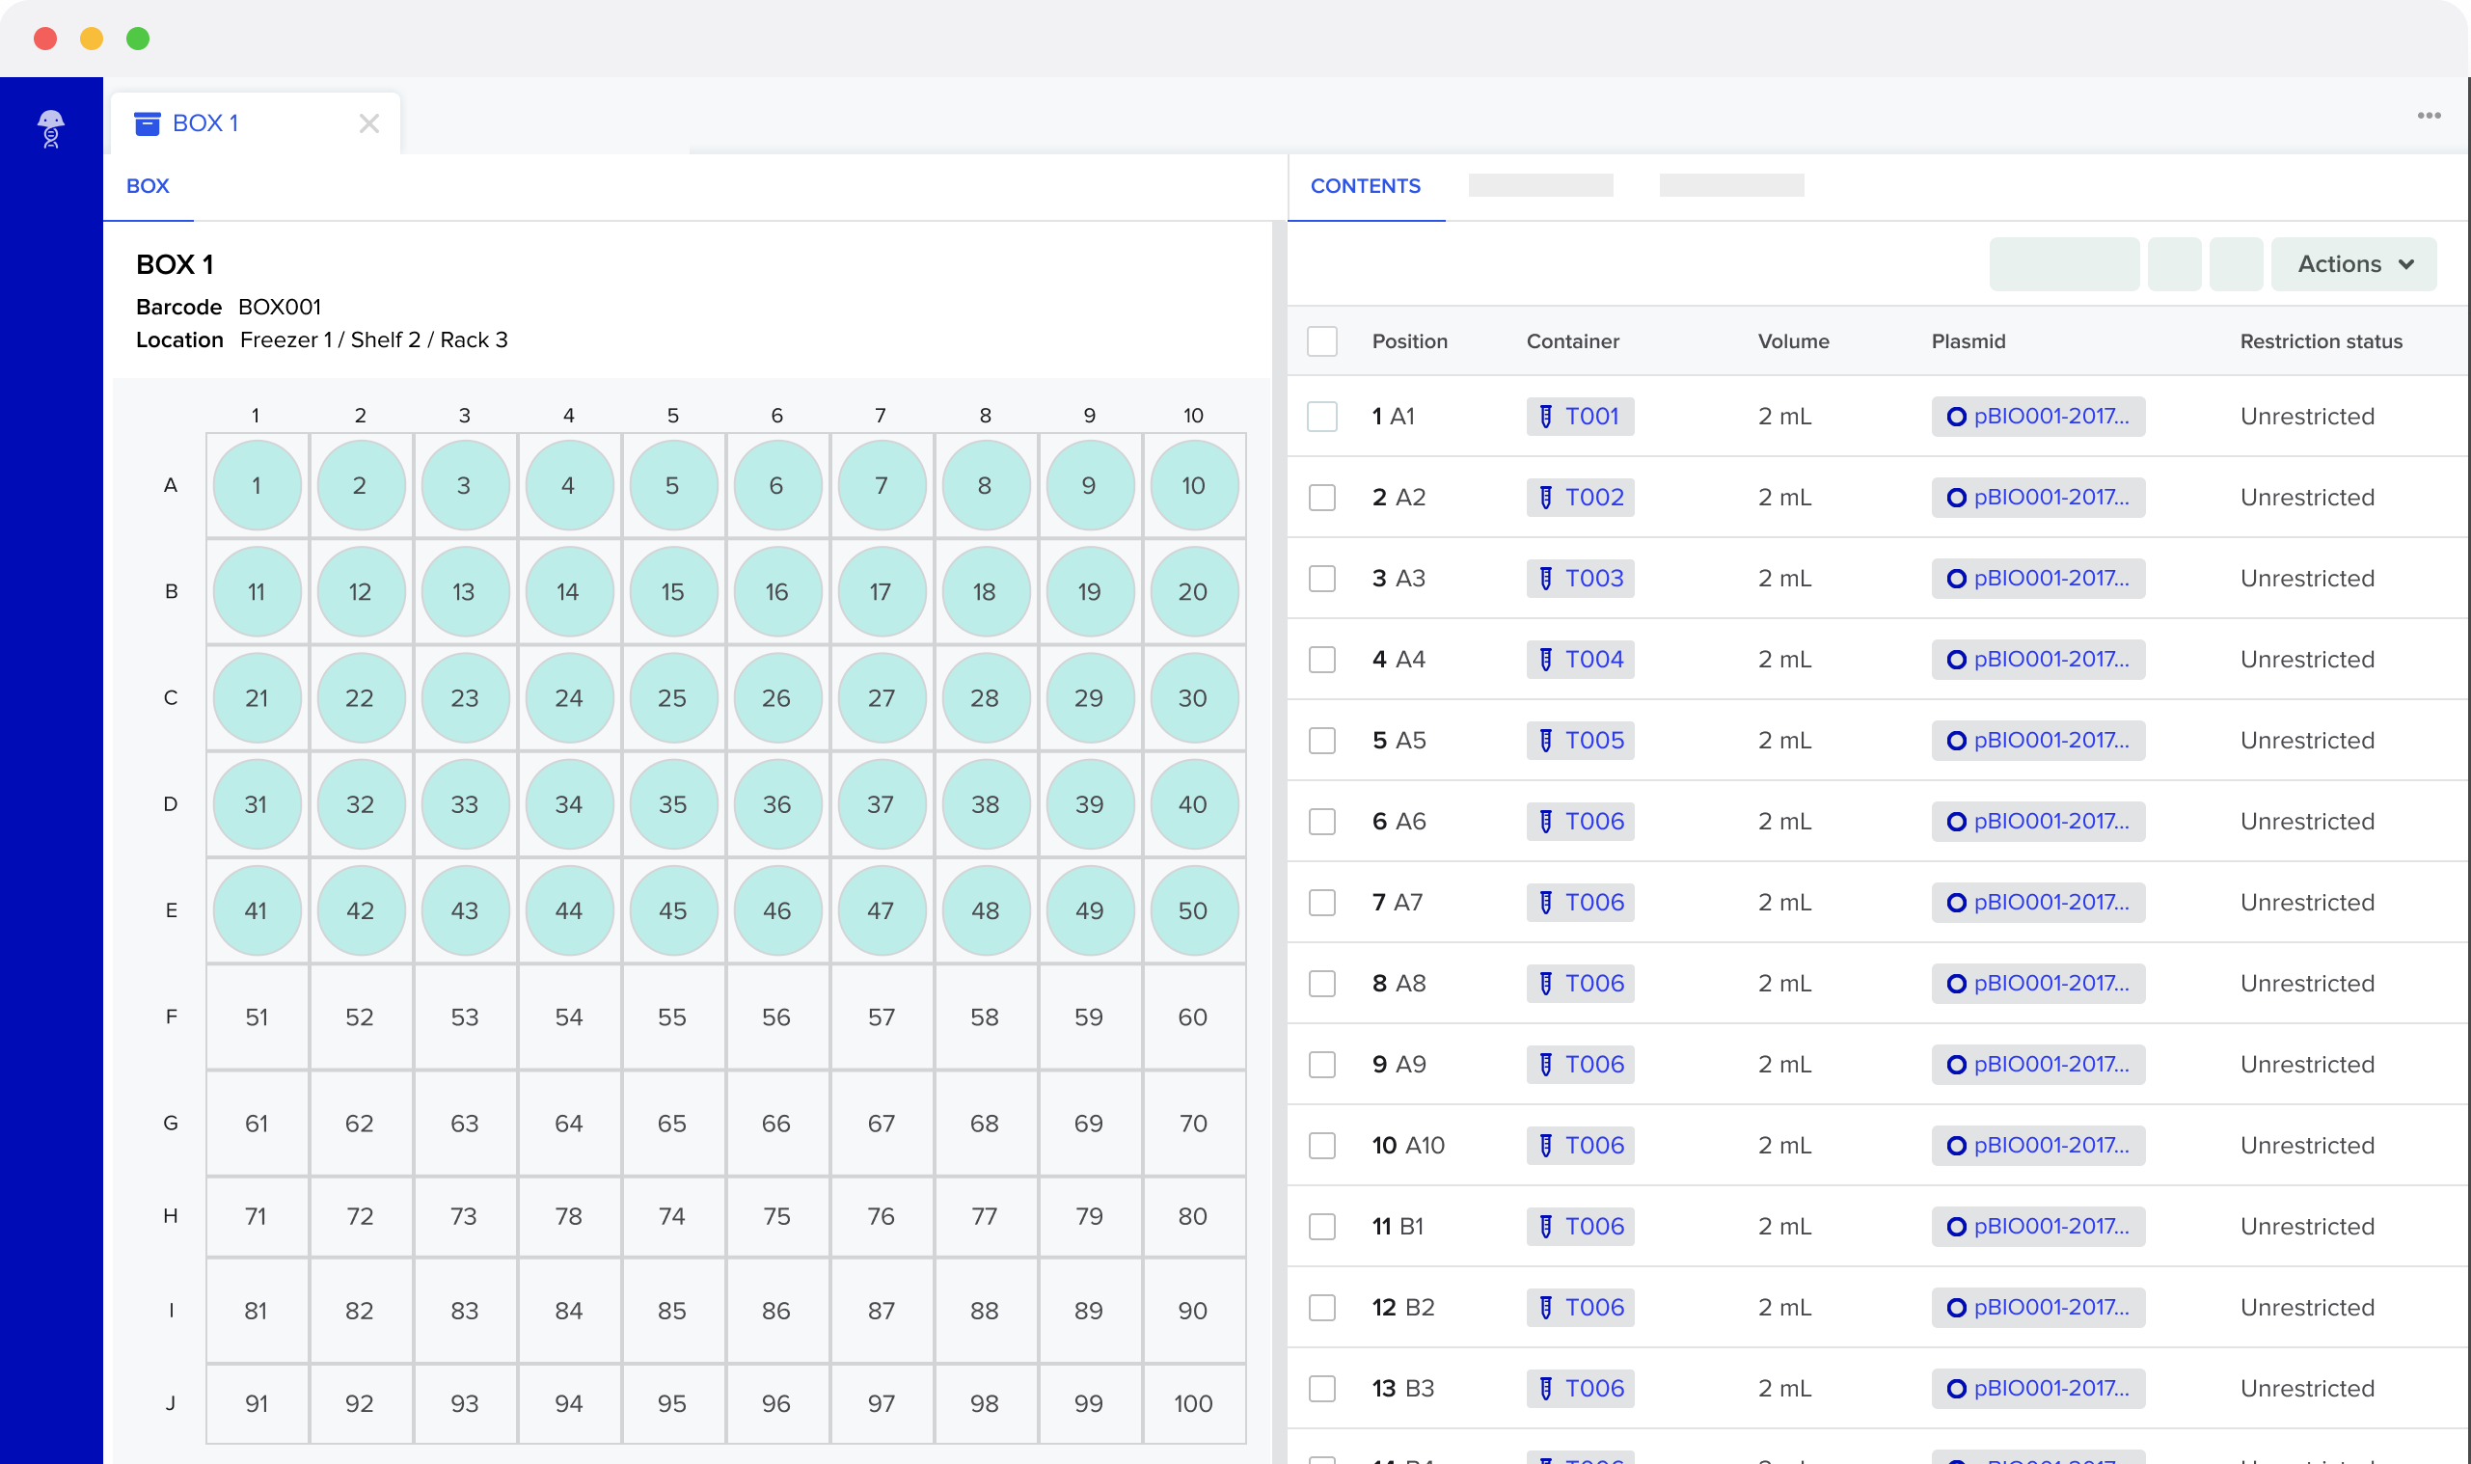Click the 2 mL volume in row 4 A4

point(1784,659)
